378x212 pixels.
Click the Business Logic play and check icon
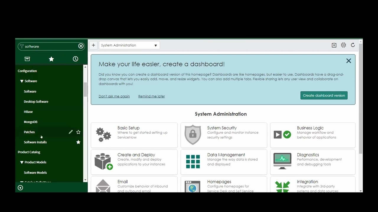click(282, 135)
